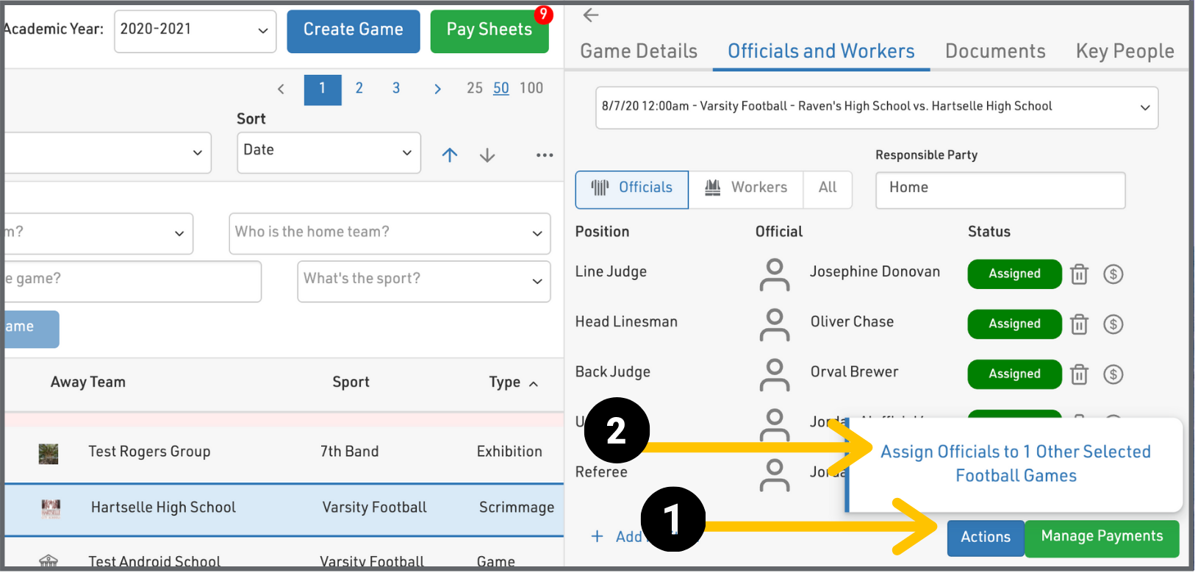Click the Responsible Party input field
Image resolution: width=1198 pixels, height=573 pixels.
(x=1000, y=190)
